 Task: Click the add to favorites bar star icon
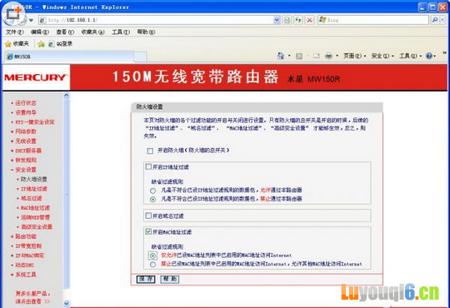click(x=42, y=44)
